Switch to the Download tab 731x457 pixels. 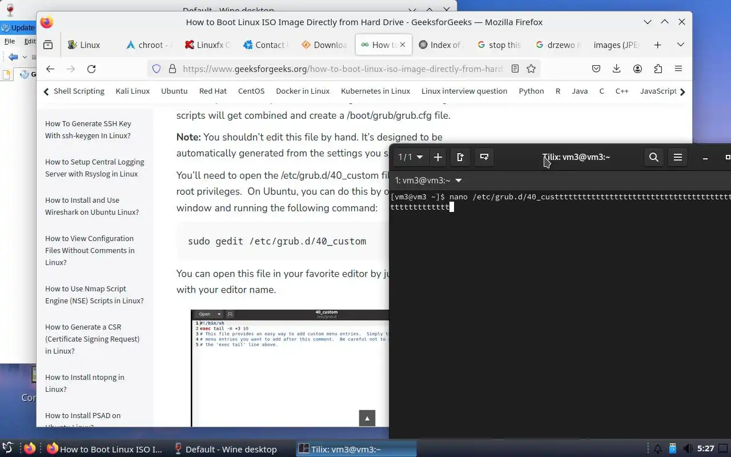coord(324,45)
